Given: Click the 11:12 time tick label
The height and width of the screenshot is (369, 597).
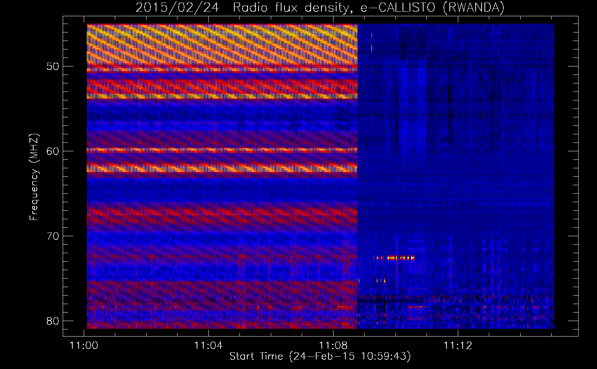Looking at the screenshot, I should coord(458,346).
